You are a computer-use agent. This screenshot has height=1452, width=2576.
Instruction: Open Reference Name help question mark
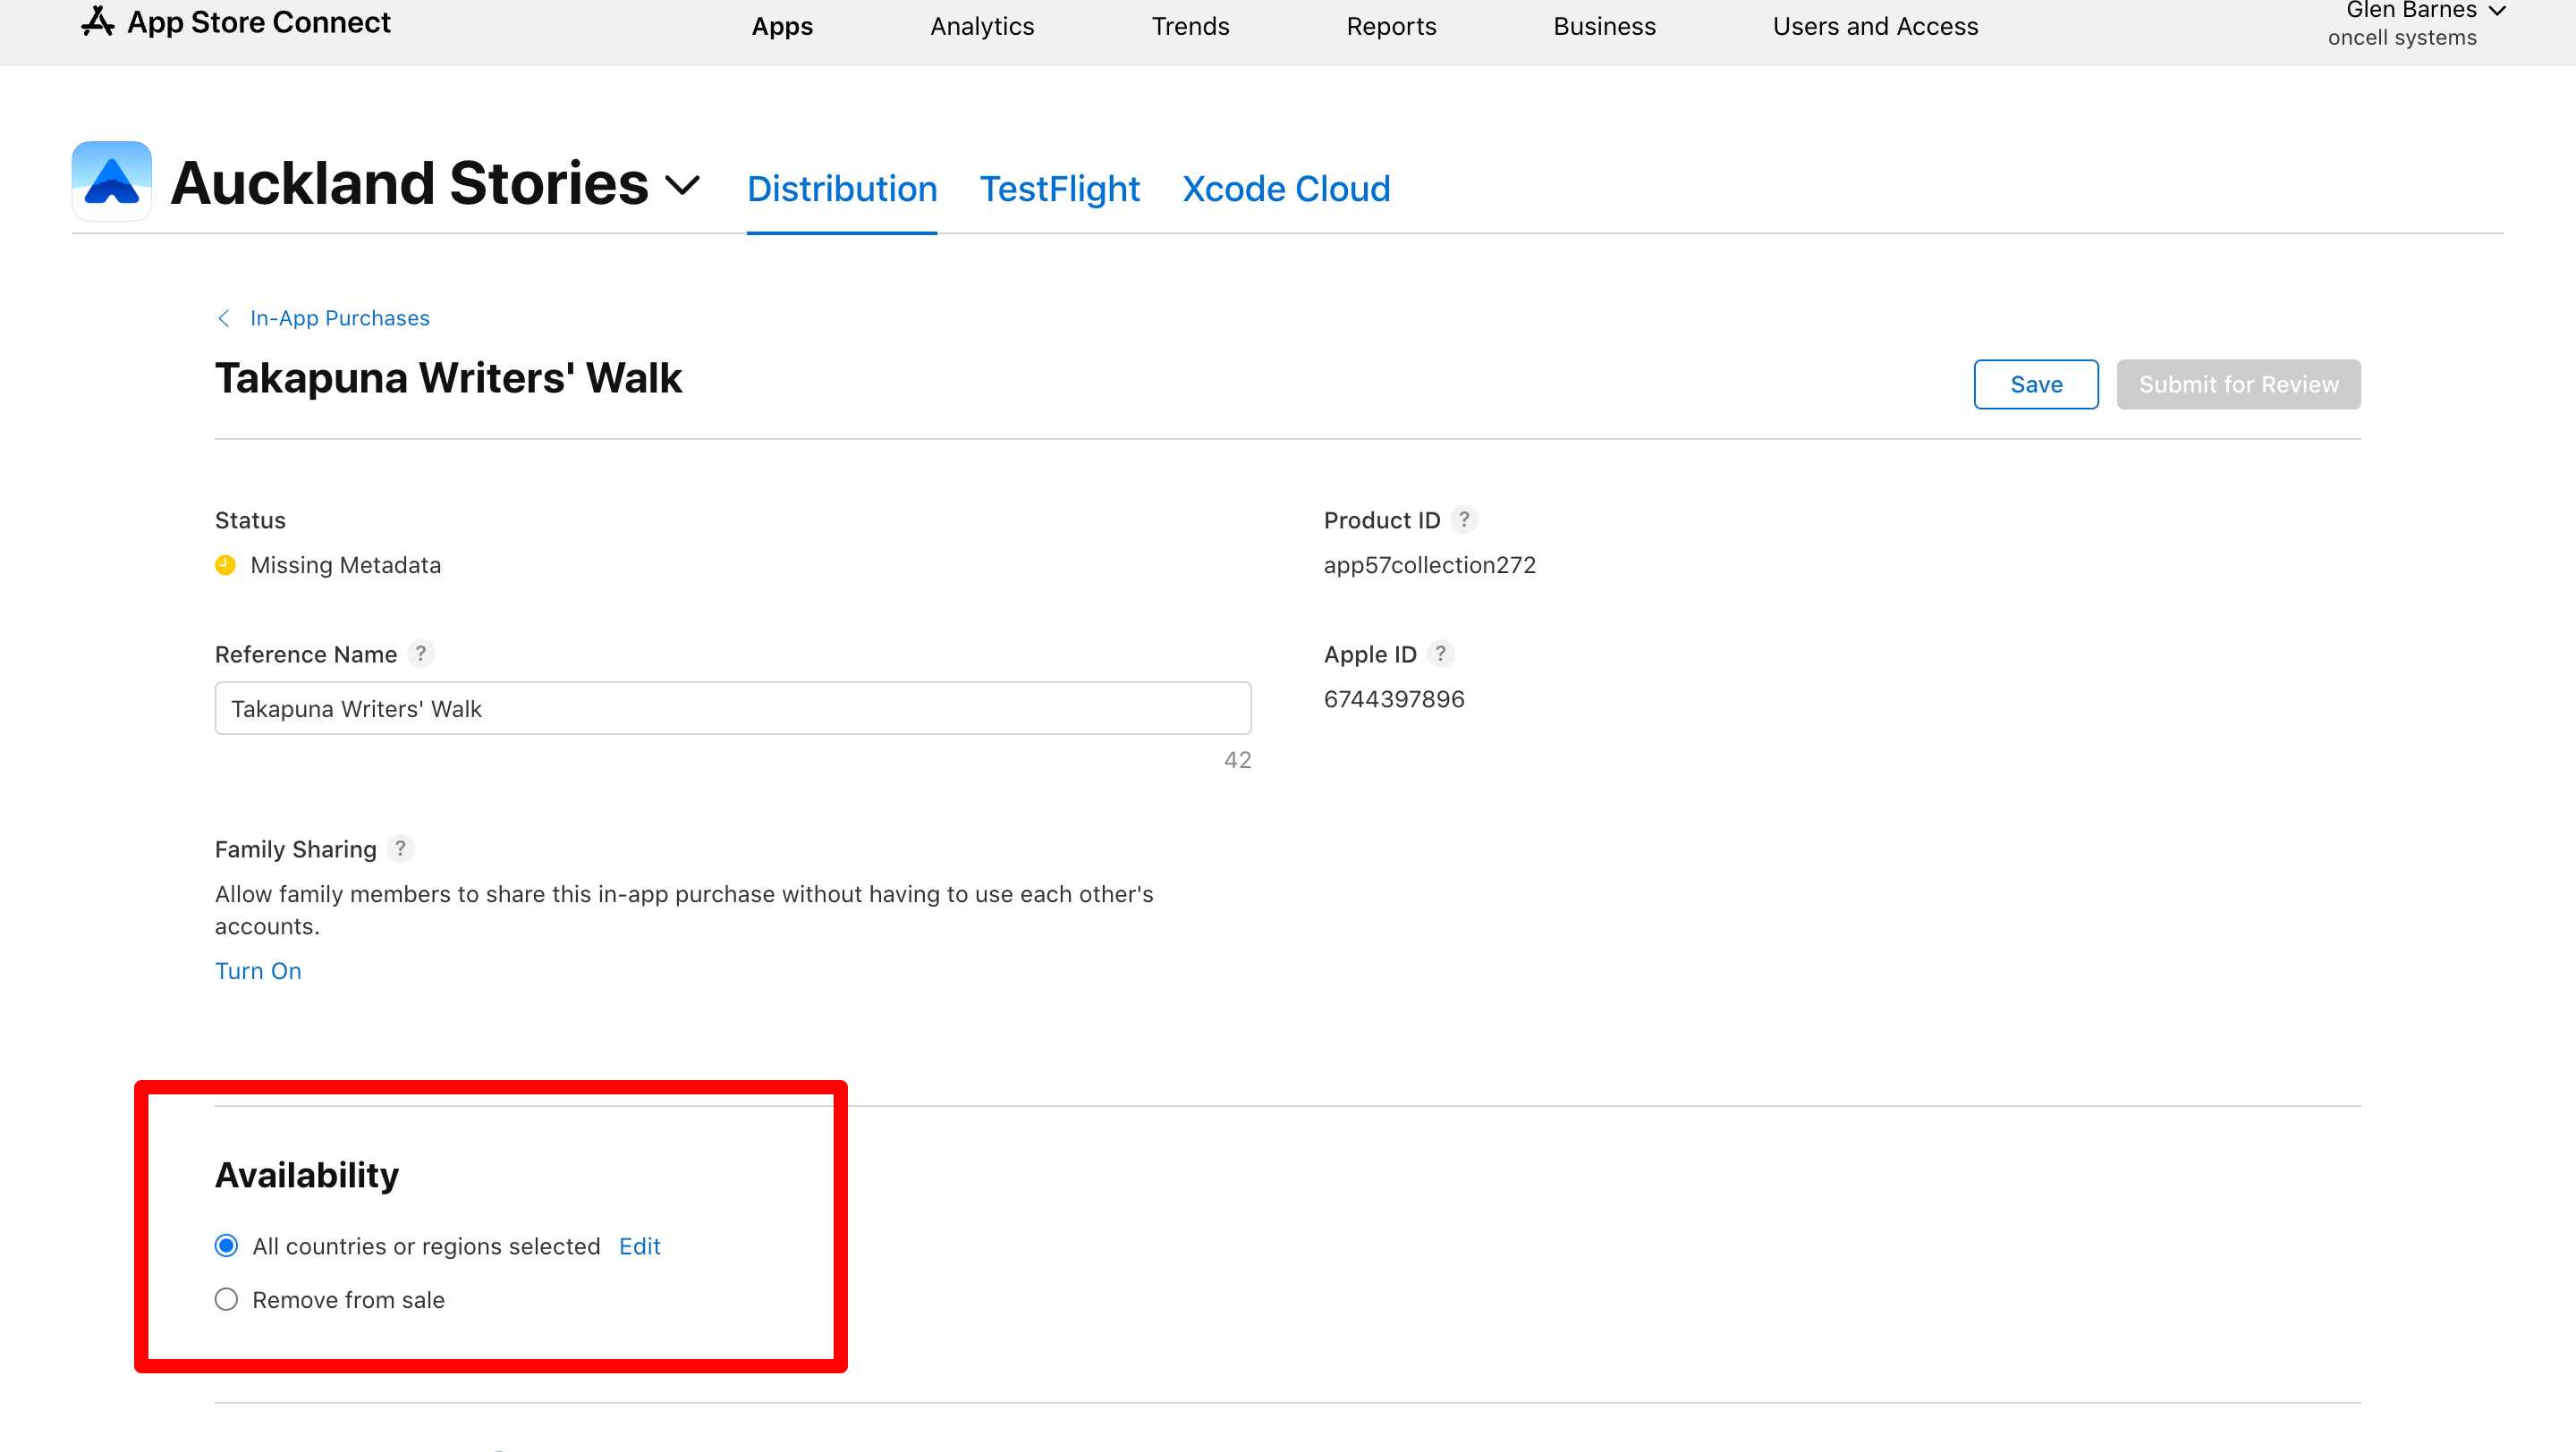421,654
